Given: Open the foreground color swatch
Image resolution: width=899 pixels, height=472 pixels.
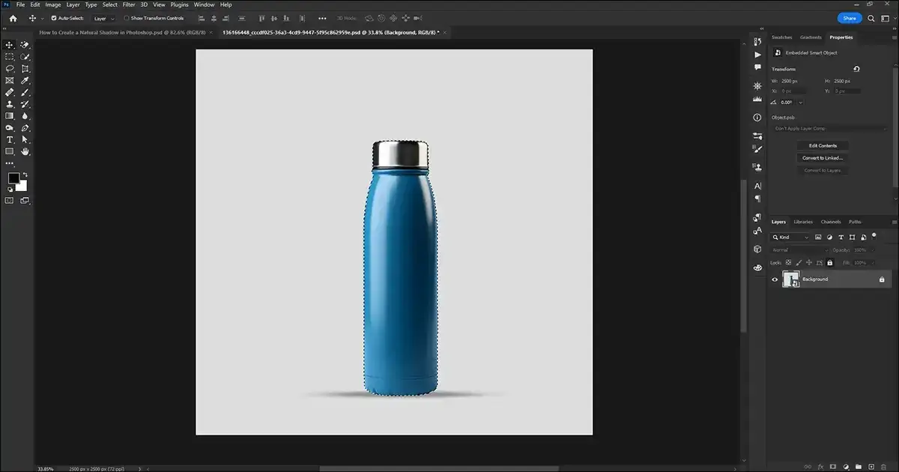Looking at the screenshot, I should click(x=13, y=177).
